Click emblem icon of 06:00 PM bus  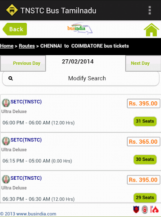pos(6,103)
